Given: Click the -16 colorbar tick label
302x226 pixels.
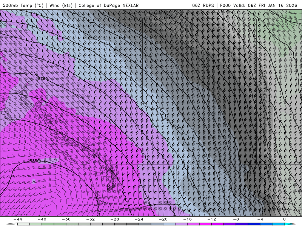Looking at the screenshot, I should pos(187,219).
